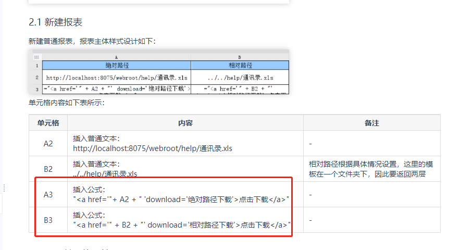Screen dimensions: 473x250
Task: Click the 内容 column header
Action: pos(185,123)
